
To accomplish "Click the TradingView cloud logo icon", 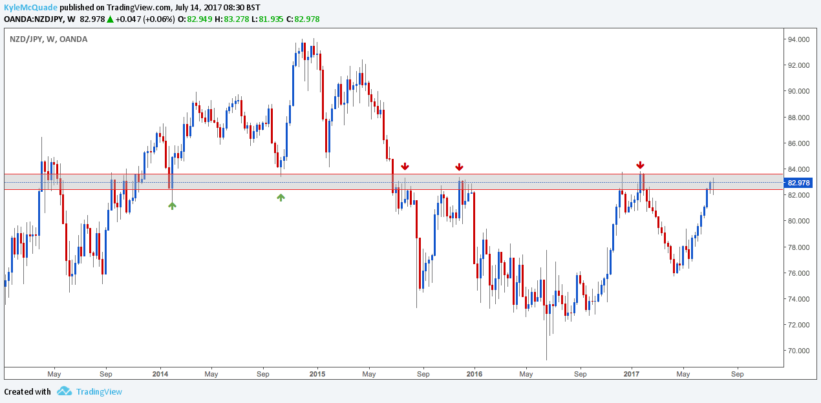I will [64, 391].
